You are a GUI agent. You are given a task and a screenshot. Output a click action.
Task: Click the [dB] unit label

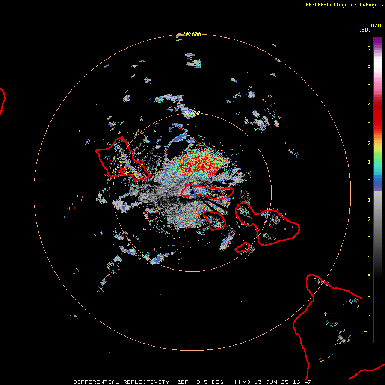click(x=365, y=30)
